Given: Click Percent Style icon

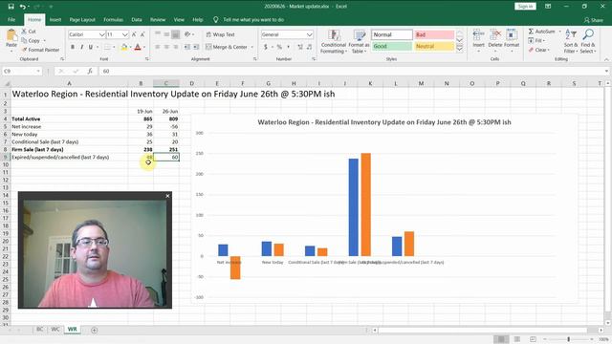Looking at the screenshot, I should click(x=279, y=47).
